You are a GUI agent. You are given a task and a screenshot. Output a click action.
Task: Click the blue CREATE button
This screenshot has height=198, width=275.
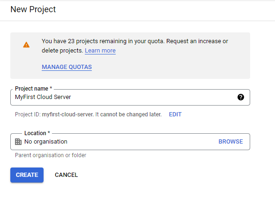pyautogui.click(x=27, y=175)
